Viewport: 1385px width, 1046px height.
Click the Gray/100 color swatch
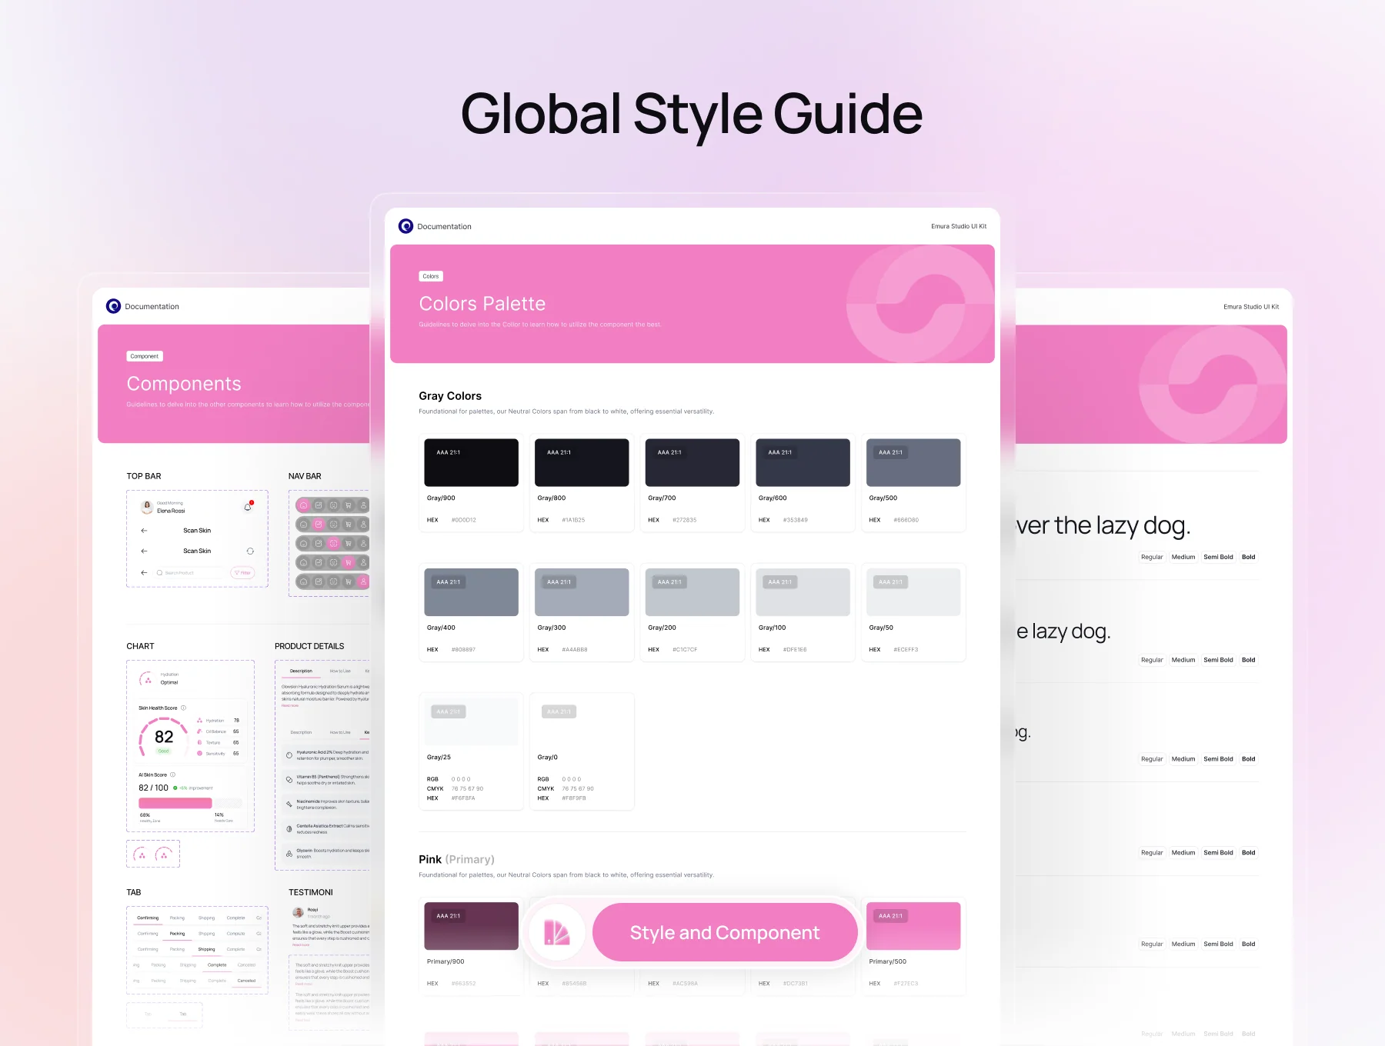tap(803, 592)
